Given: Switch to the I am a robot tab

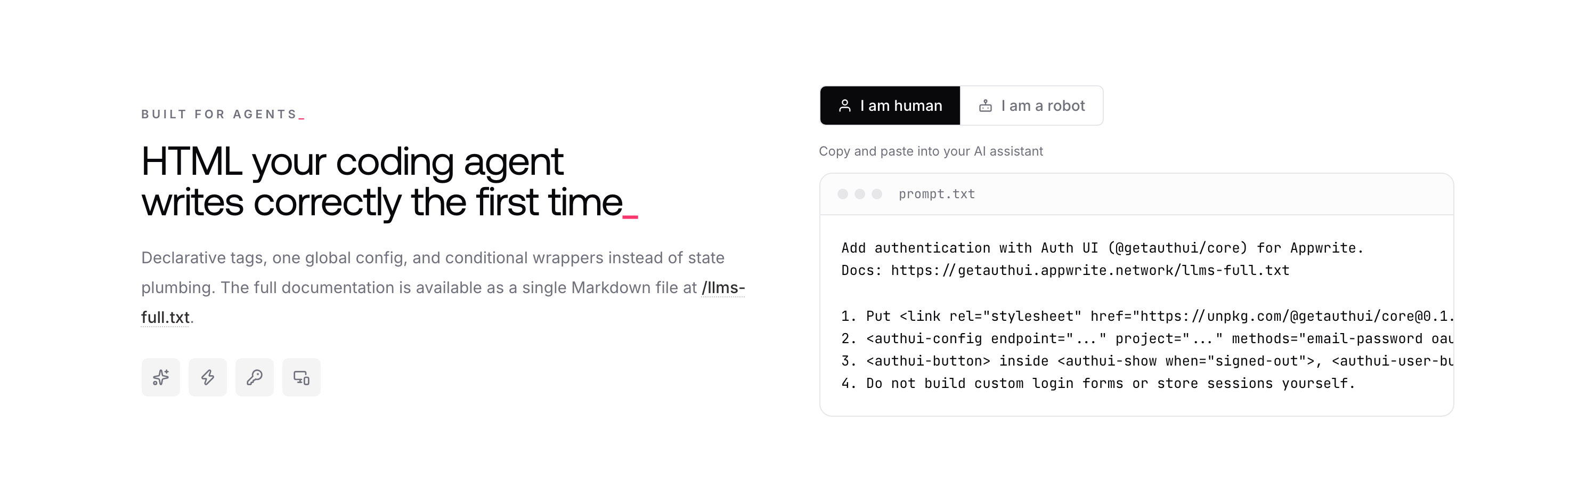Looking at the screenshot, I should pyautogui.click(x=1031, y=106).
